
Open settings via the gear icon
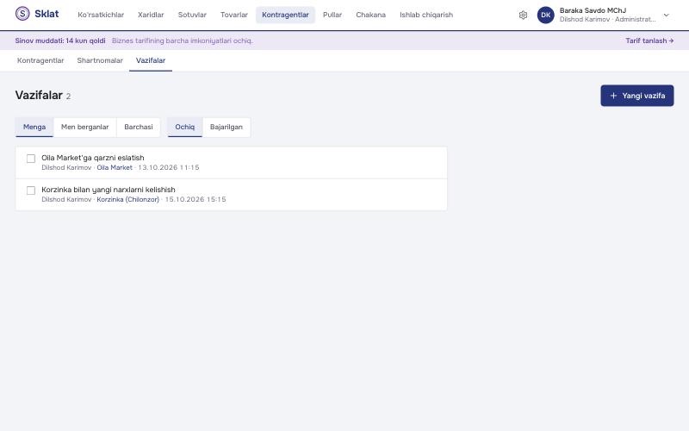tap(523, 15)
